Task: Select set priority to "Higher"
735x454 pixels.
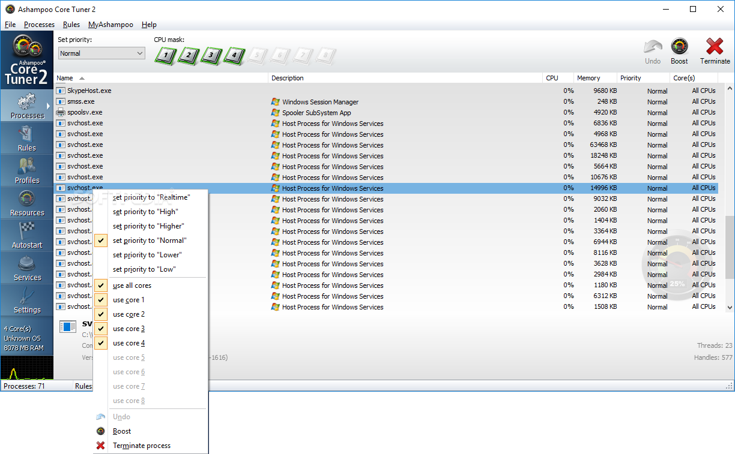Action: [x=150, y=226]
